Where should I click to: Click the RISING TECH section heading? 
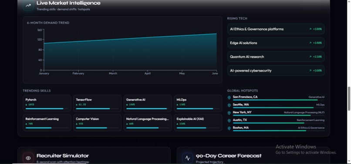(237, 19)
